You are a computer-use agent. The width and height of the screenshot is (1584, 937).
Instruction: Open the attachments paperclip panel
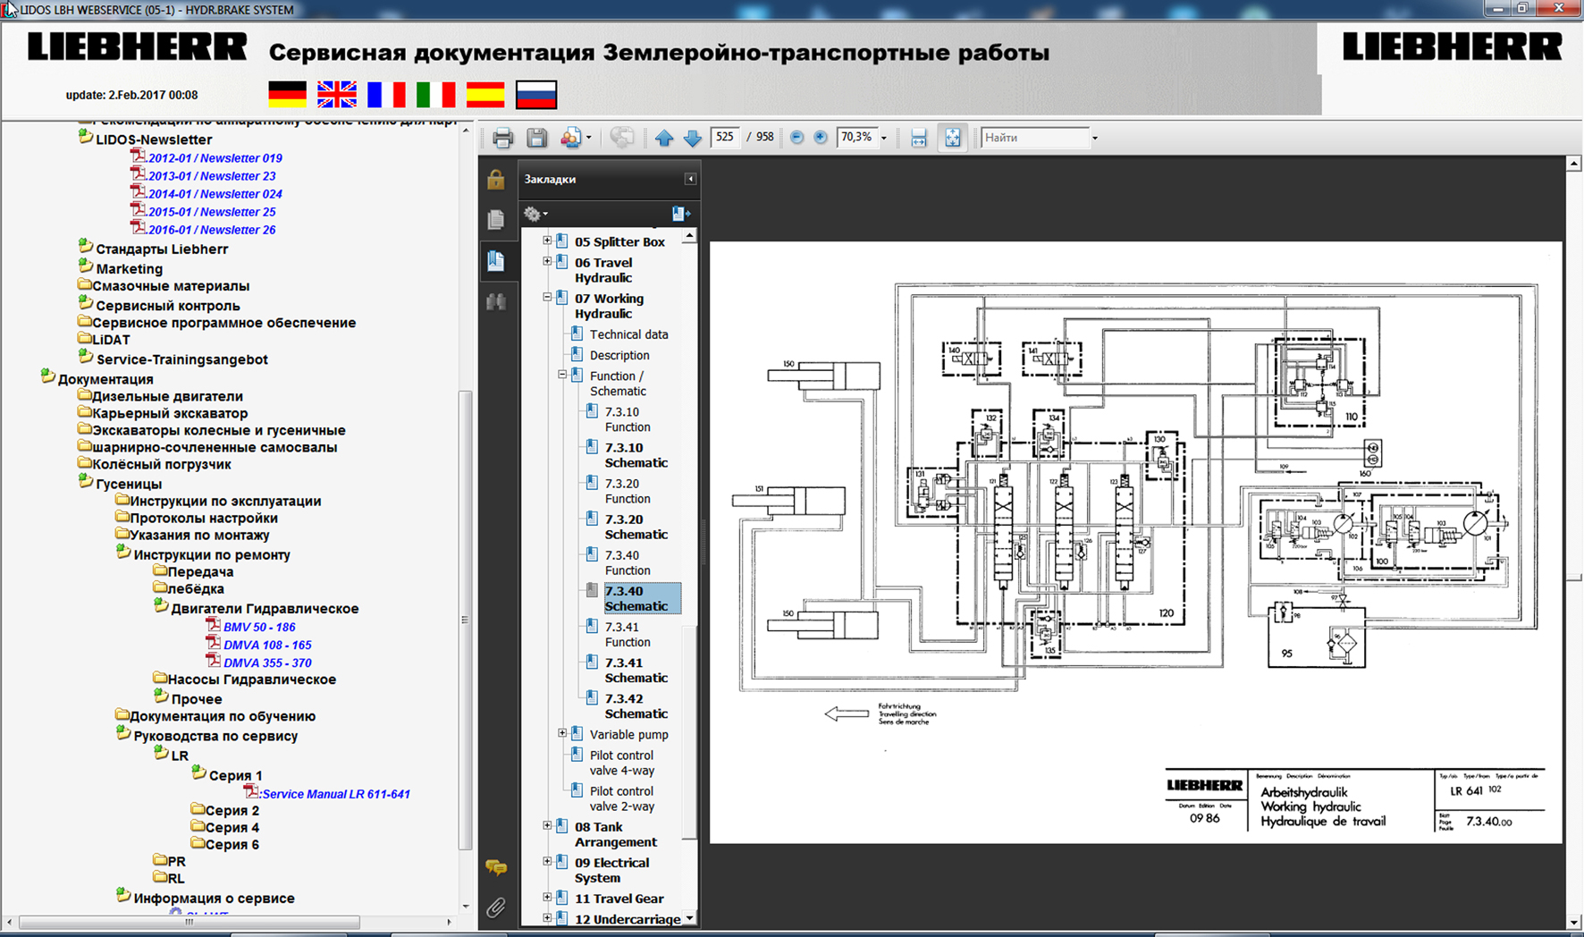coord(496,907)
